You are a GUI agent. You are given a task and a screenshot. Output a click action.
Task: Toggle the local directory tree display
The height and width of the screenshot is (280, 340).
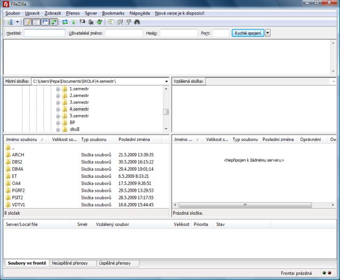click(36, 22)
